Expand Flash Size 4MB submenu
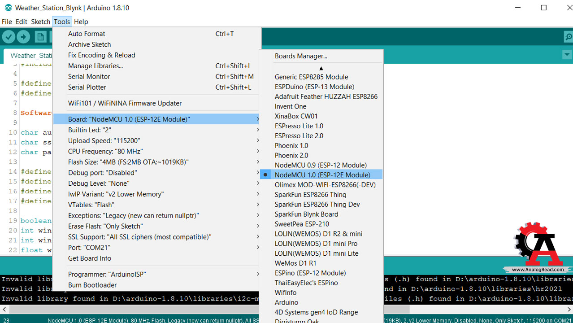This screenshot has height=323, width=573. (257, 162)
